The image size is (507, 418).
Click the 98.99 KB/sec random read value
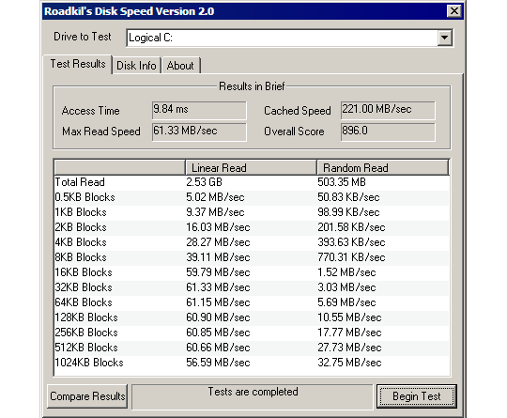tap(348, 212)
